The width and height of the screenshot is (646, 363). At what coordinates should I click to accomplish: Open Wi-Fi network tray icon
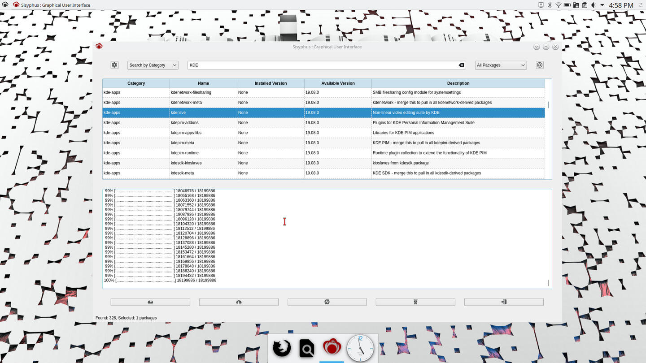[558, 5]
